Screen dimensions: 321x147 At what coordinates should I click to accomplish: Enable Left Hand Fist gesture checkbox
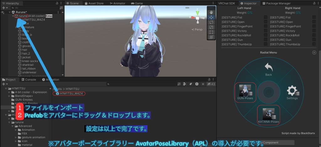coord(266,18)
